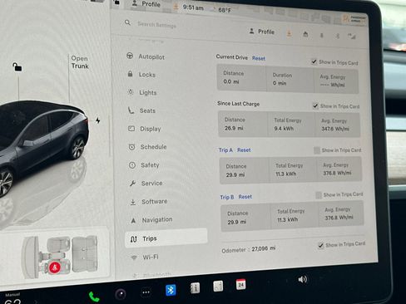Open the green Phone app in dock
This screenshot has height=304, width=406.
click(94, 297)
